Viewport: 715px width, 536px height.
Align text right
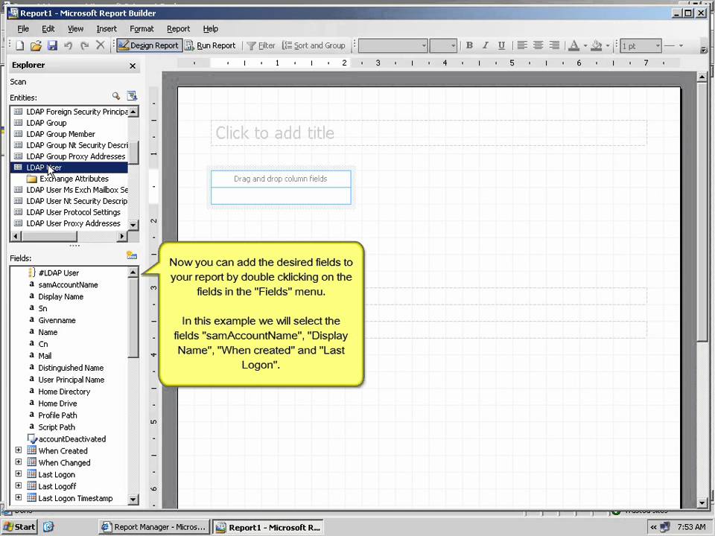coord(554,45)
